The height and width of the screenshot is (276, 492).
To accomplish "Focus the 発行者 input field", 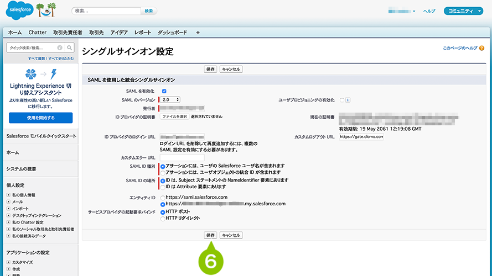I will pyautogui.click(x=182, y=108).
